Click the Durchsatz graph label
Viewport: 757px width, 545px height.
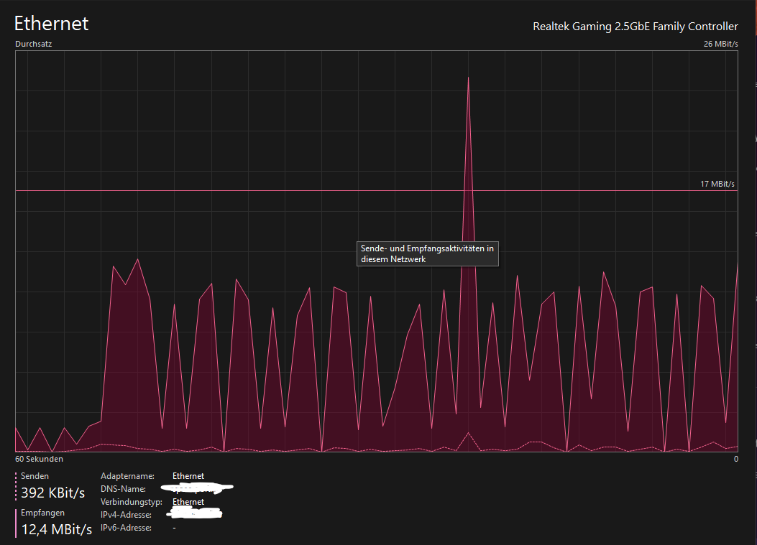click(x=33, y=44)
